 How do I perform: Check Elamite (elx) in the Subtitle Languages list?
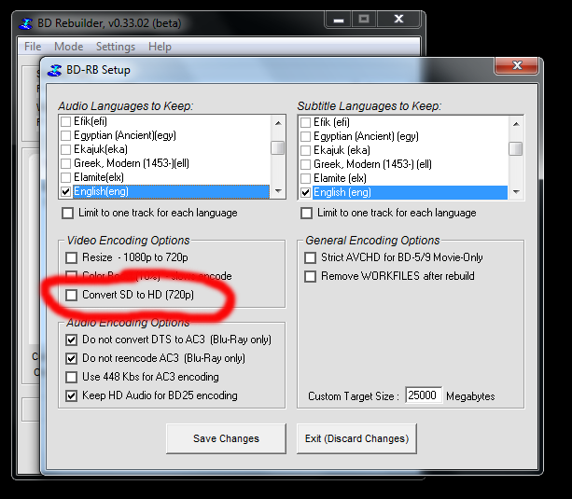tap(305, 178)
